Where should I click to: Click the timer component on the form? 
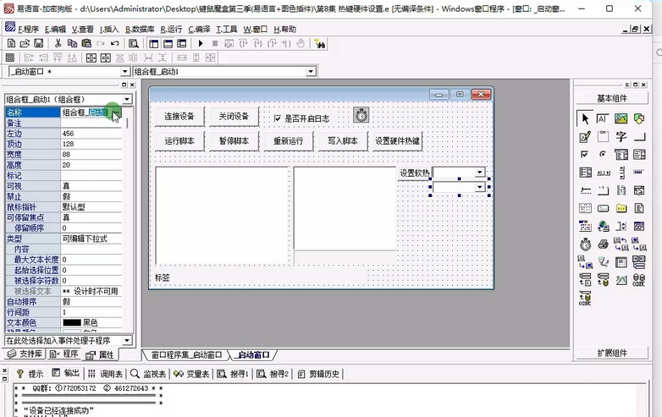pos(361,115)
